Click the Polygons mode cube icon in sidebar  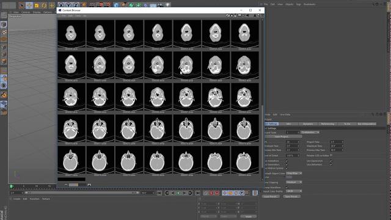[4, 61]
